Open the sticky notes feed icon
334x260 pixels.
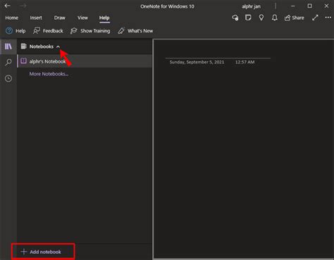(248, 18)
